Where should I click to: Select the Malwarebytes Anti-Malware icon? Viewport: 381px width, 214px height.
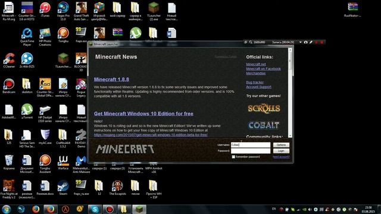click(x=81, y=164)
